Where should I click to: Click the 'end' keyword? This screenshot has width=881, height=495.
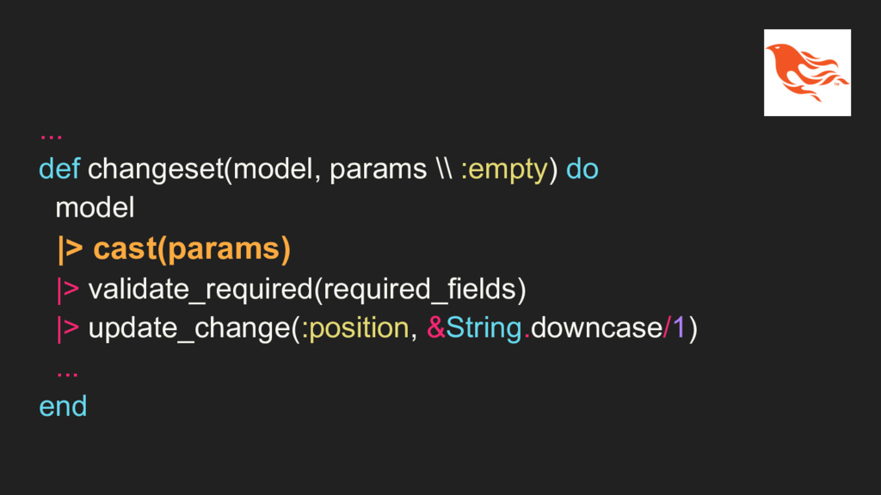click(63, 406)
